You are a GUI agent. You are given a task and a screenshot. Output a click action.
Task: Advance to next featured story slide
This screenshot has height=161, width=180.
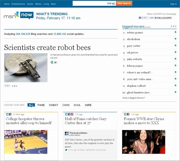click(x=9, y=86)
